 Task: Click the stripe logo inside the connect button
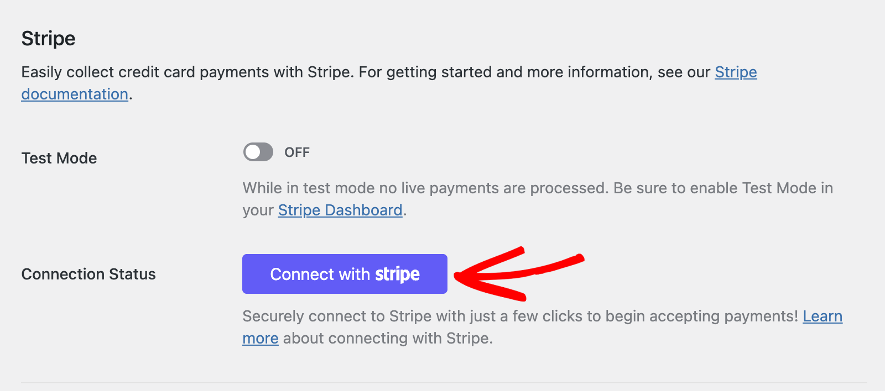pos(398,274)
